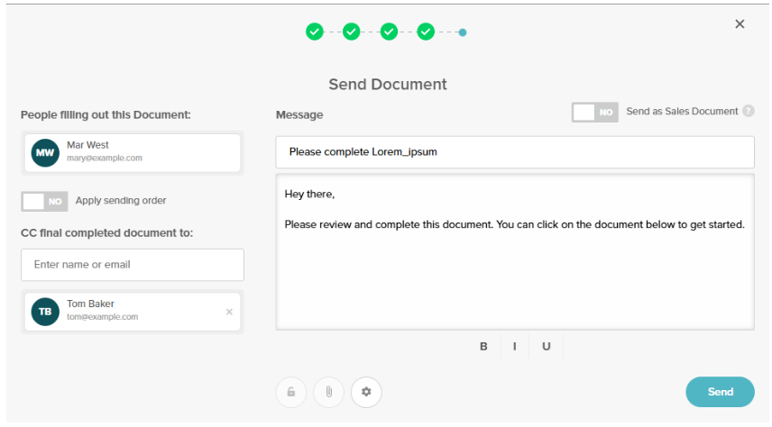Remove Tom Baker from CC list

click(x=229, y=312)
